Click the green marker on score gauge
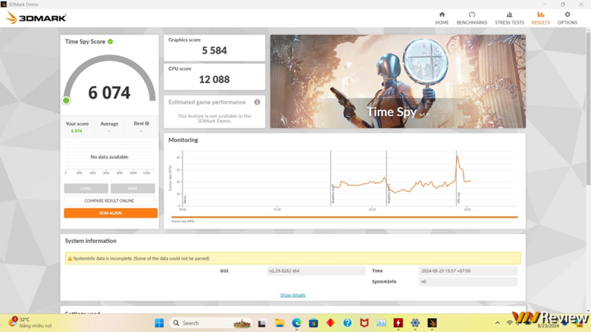This screenshot has width=591, height=332. pos(66,100)
